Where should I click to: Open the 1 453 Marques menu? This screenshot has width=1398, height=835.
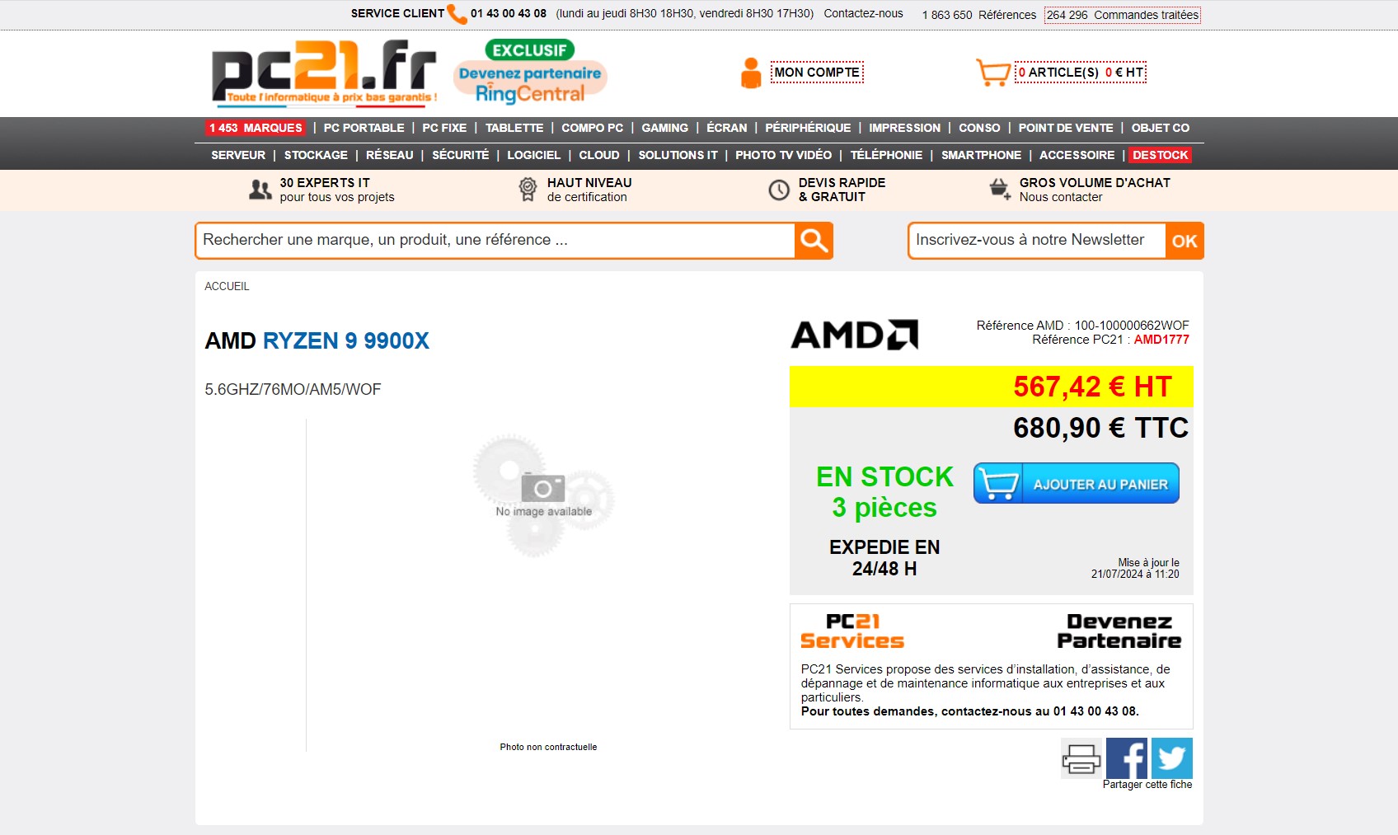pyautogui.click(x=256, y=128)
